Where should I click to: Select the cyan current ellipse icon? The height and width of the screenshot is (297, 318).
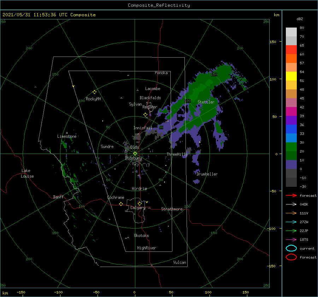click(291, 248)
